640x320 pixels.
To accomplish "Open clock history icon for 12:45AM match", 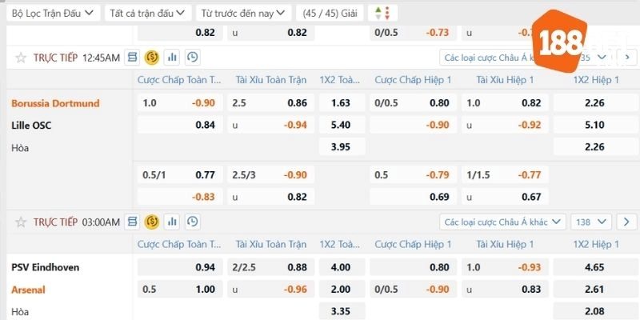I will [x=192, y=58].
